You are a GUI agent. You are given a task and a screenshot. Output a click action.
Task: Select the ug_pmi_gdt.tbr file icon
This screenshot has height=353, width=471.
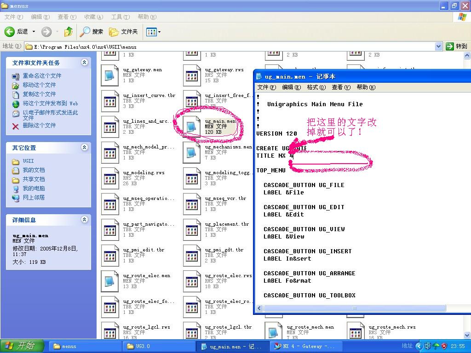pos(192,256)
